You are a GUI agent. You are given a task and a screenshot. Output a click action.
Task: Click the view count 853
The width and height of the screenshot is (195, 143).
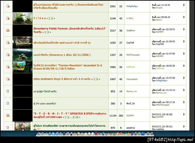pos(113,92)
